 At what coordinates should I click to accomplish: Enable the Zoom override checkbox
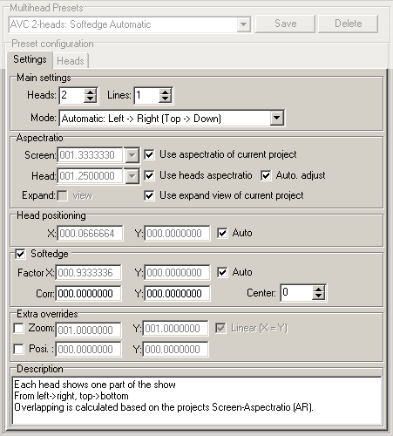(19, 329)
